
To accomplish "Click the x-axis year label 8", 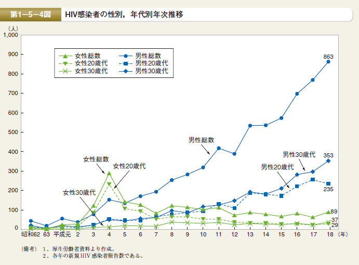I will pos(172,234).
